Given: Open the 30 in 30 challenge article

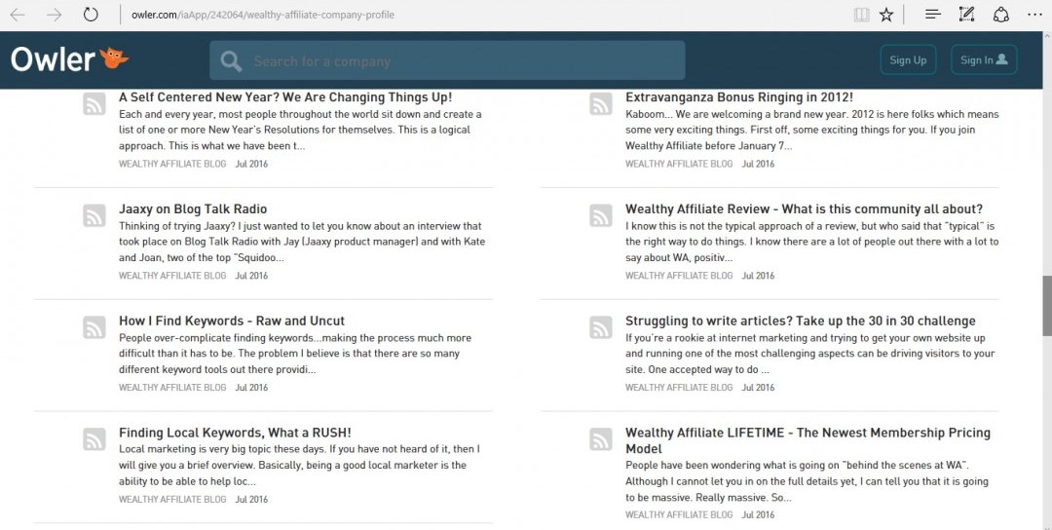Looking at the screenshot, I should (x=801, y=321).
